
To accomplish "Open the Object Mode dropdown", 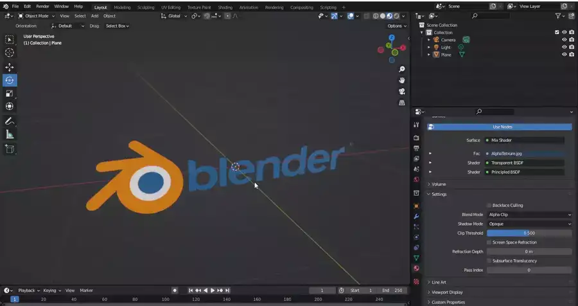I will pos(36,16).
